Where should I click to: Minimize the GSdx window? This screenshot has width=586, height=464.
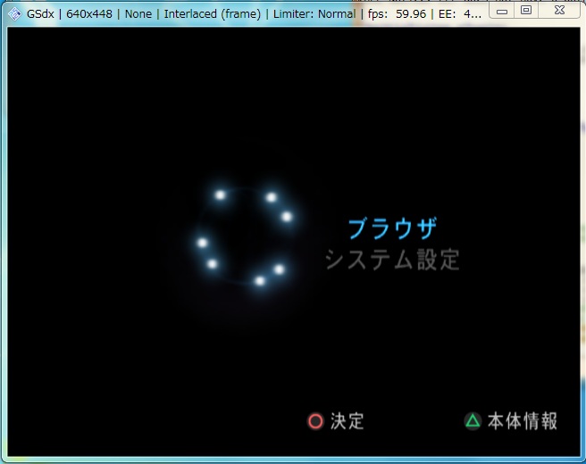coord(502,11)
